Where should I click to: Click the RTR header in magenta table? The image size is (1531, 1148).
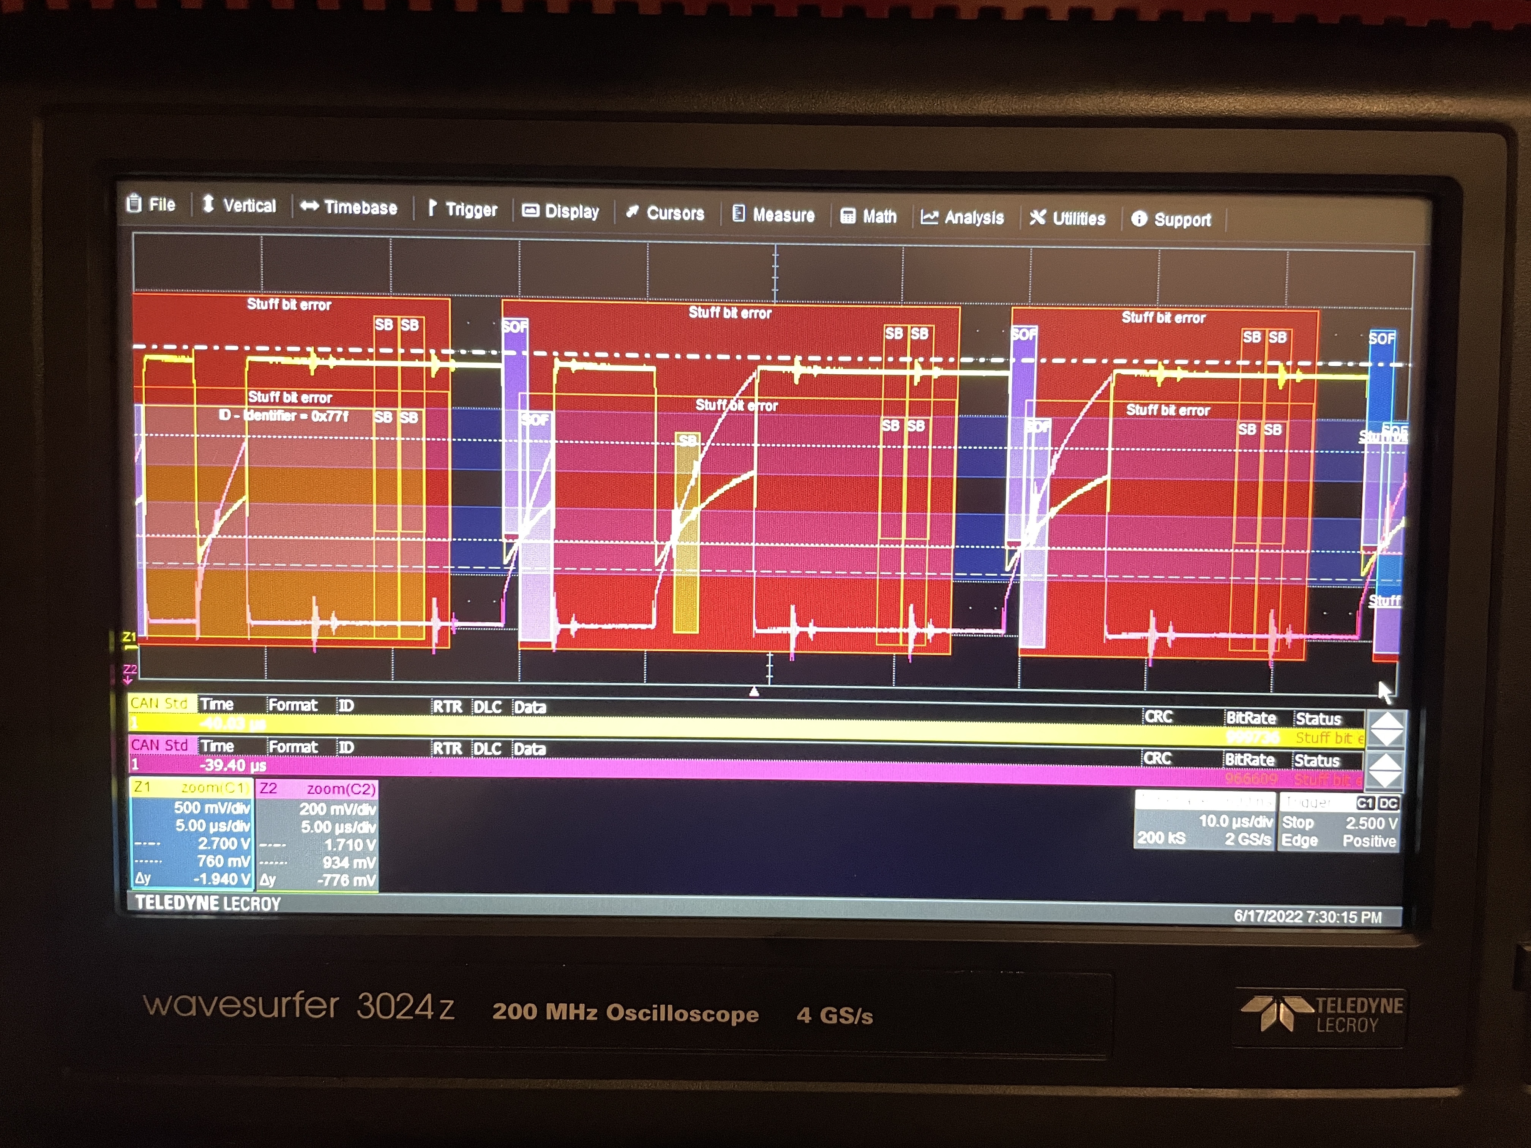[447, 748]
